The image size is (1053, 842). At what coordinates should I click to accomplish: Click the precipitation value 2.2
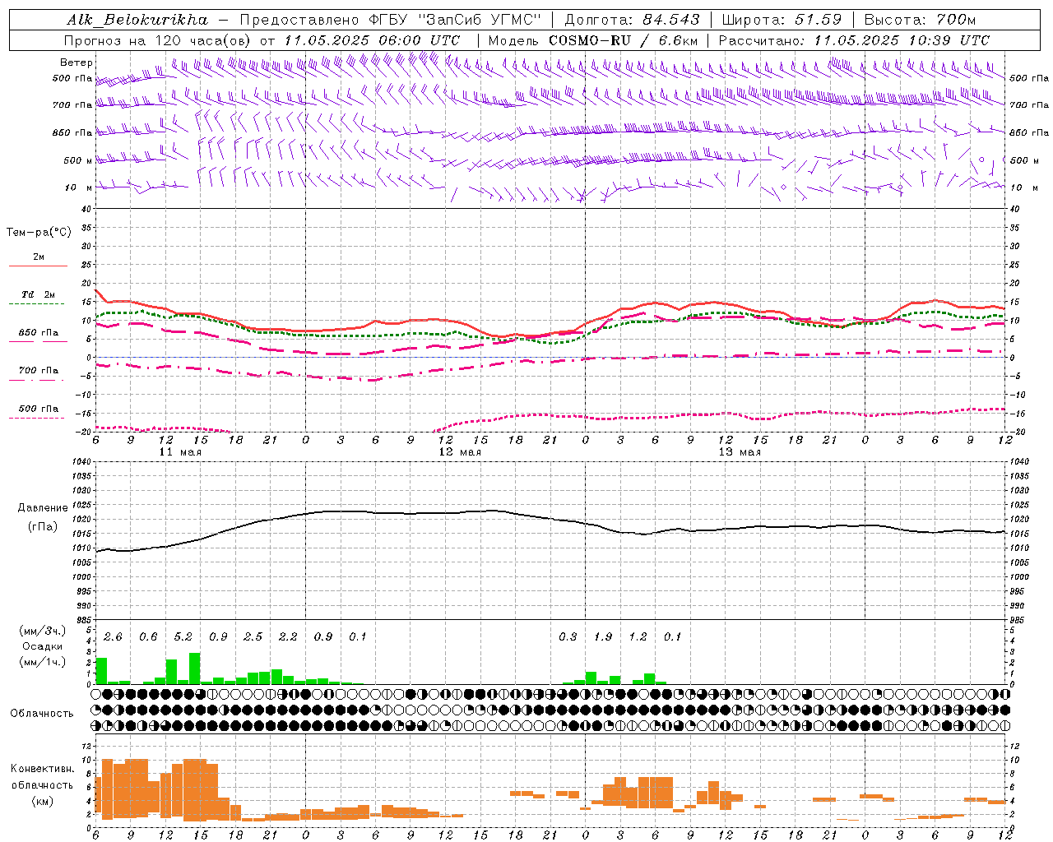(x=288, y=637)
